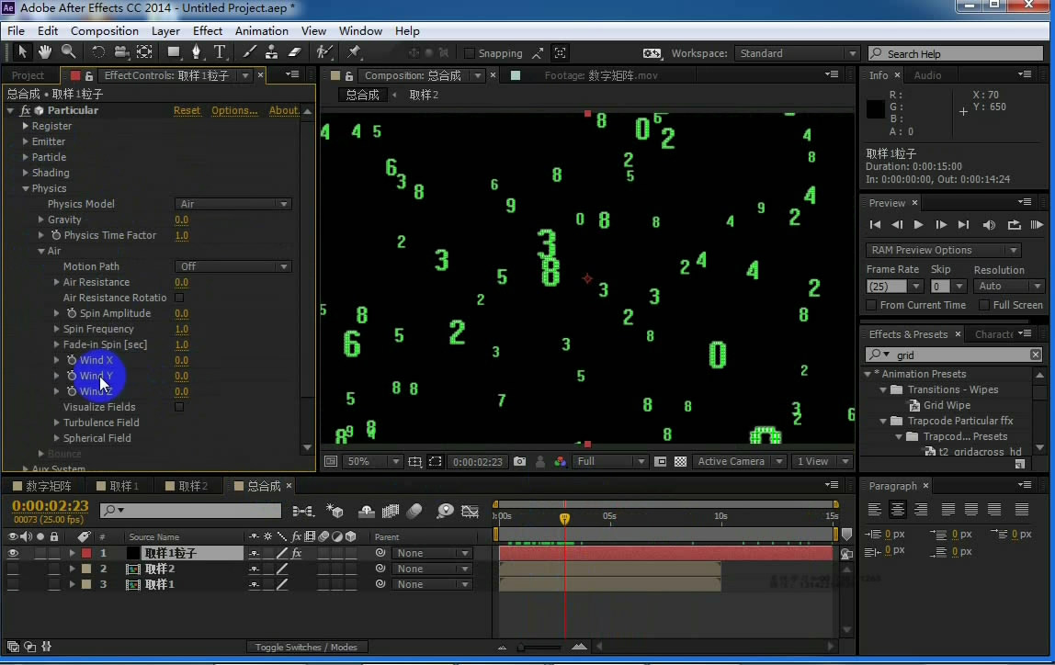Click the Search Help field
The width and height of the screenshot is (1055, 665).
point(956,54)
